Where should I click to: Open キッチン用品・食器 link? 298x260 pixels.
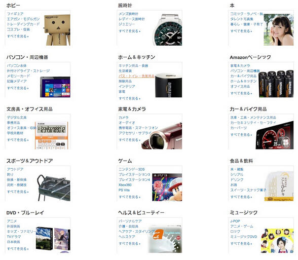133,65
